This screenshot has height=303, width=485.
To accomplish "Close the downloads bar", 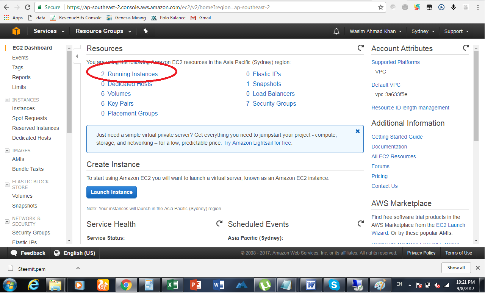I will pos(478,268).
